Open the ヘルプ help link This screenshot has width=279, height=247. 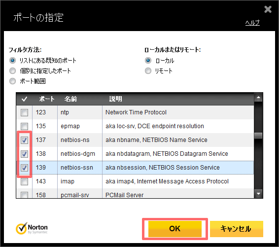click(252, 23)
